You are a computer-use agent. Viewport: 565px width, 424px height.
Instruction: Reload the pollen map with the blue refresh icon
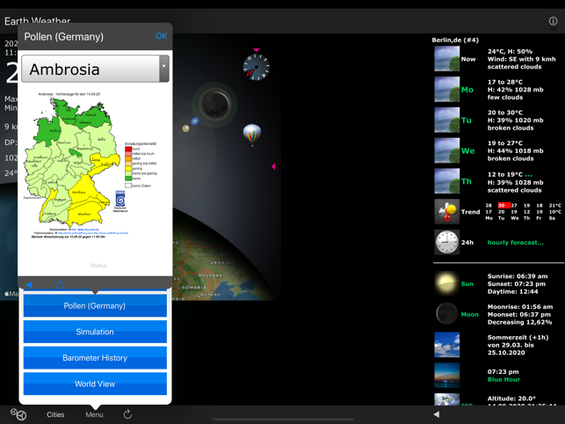click(60, 285)
